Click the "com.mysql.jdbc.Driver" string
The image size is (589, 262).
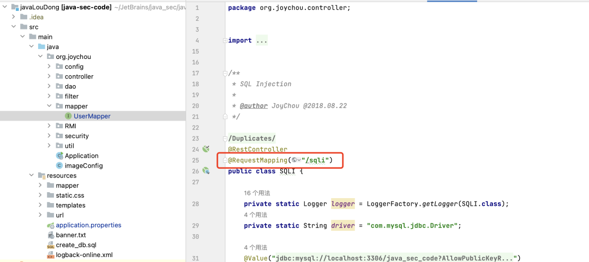(412, 225)
